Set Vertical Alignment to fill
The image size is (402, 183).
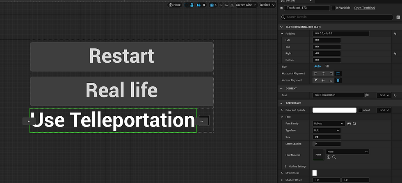tap(338, 80)
